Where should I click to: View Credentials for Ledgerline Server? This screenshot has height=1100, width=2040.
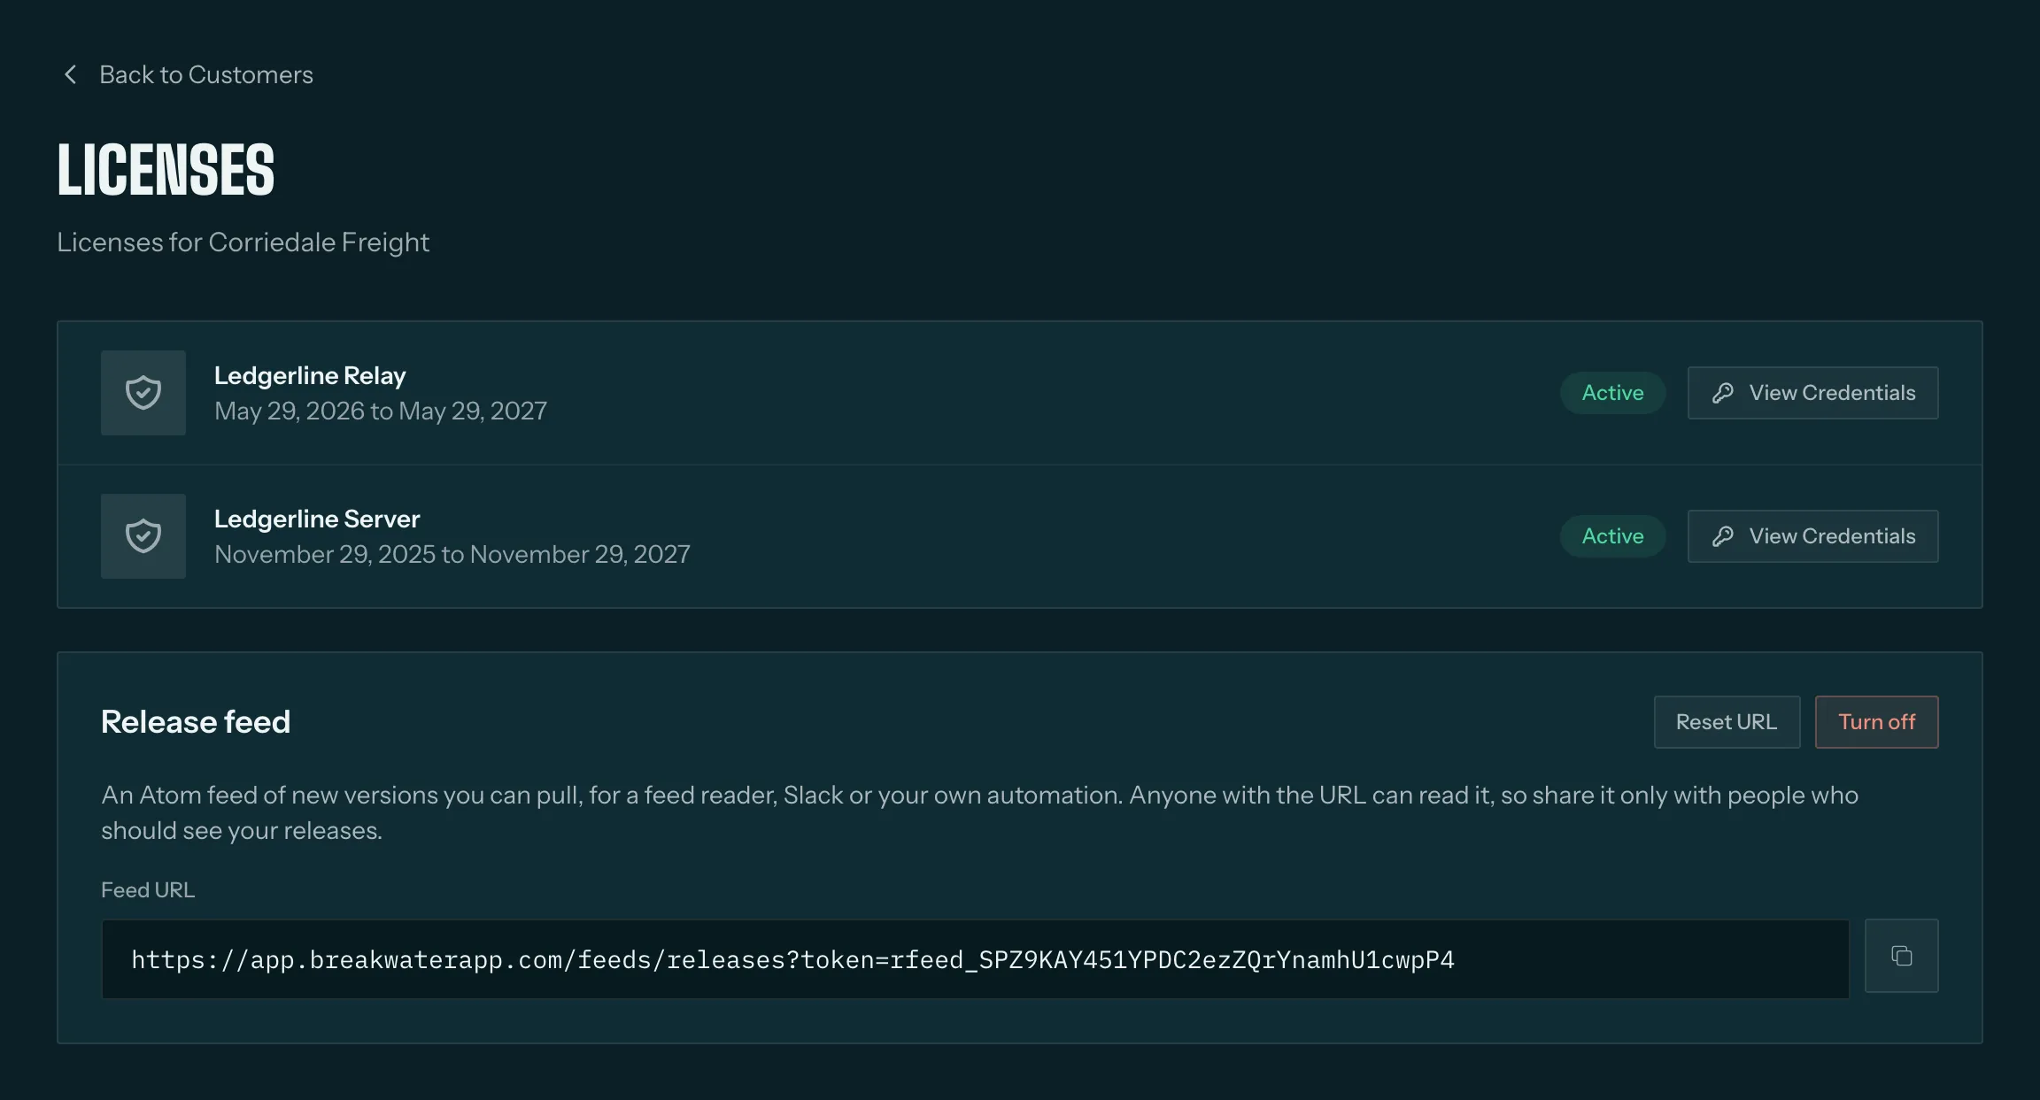1812,536
